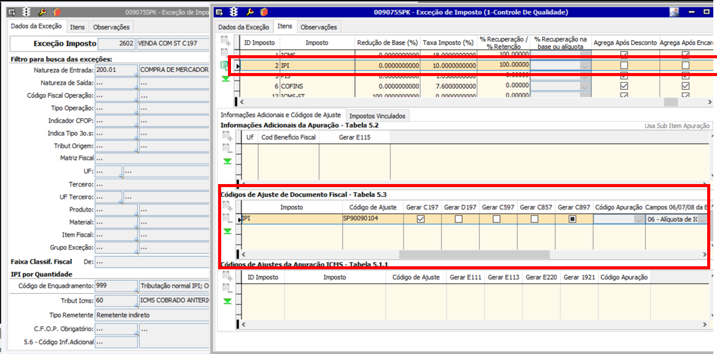717x354 pixels.
Task: Click the Imposto column header in top grid
Action: click(316, 43)
